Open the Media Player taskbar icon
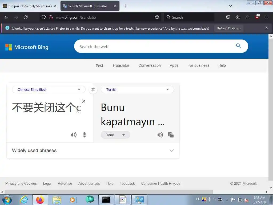Screen dimensions: 273x205 [x=73, y=200]
